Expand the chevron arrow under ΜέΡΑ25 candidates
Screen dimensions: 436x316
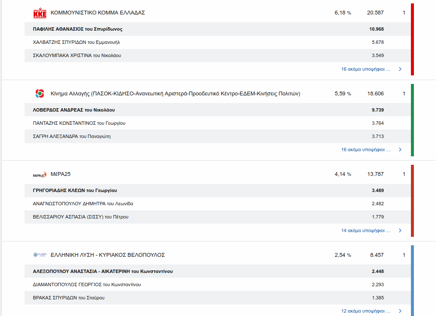(x=400, y=230)
